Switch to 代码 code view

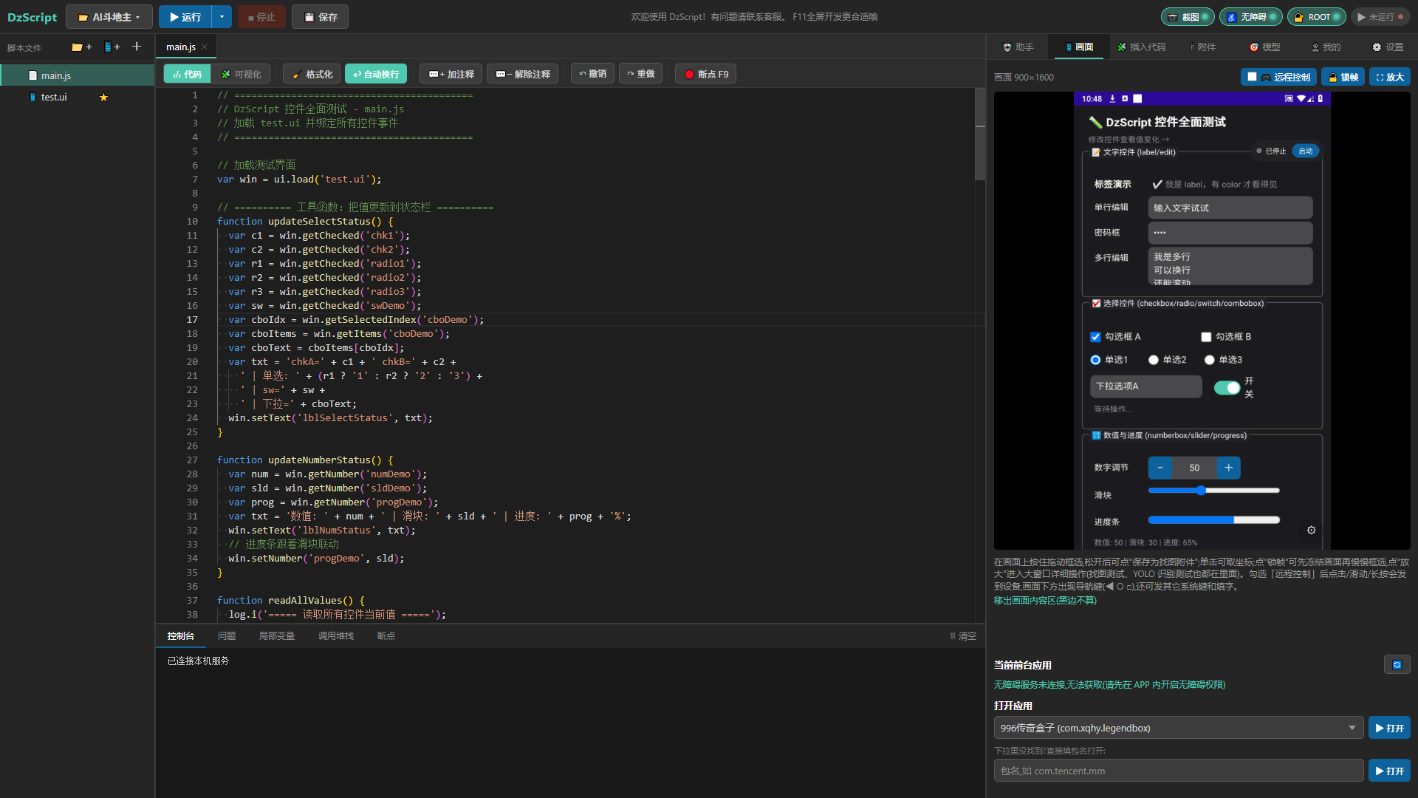[188, 74]
